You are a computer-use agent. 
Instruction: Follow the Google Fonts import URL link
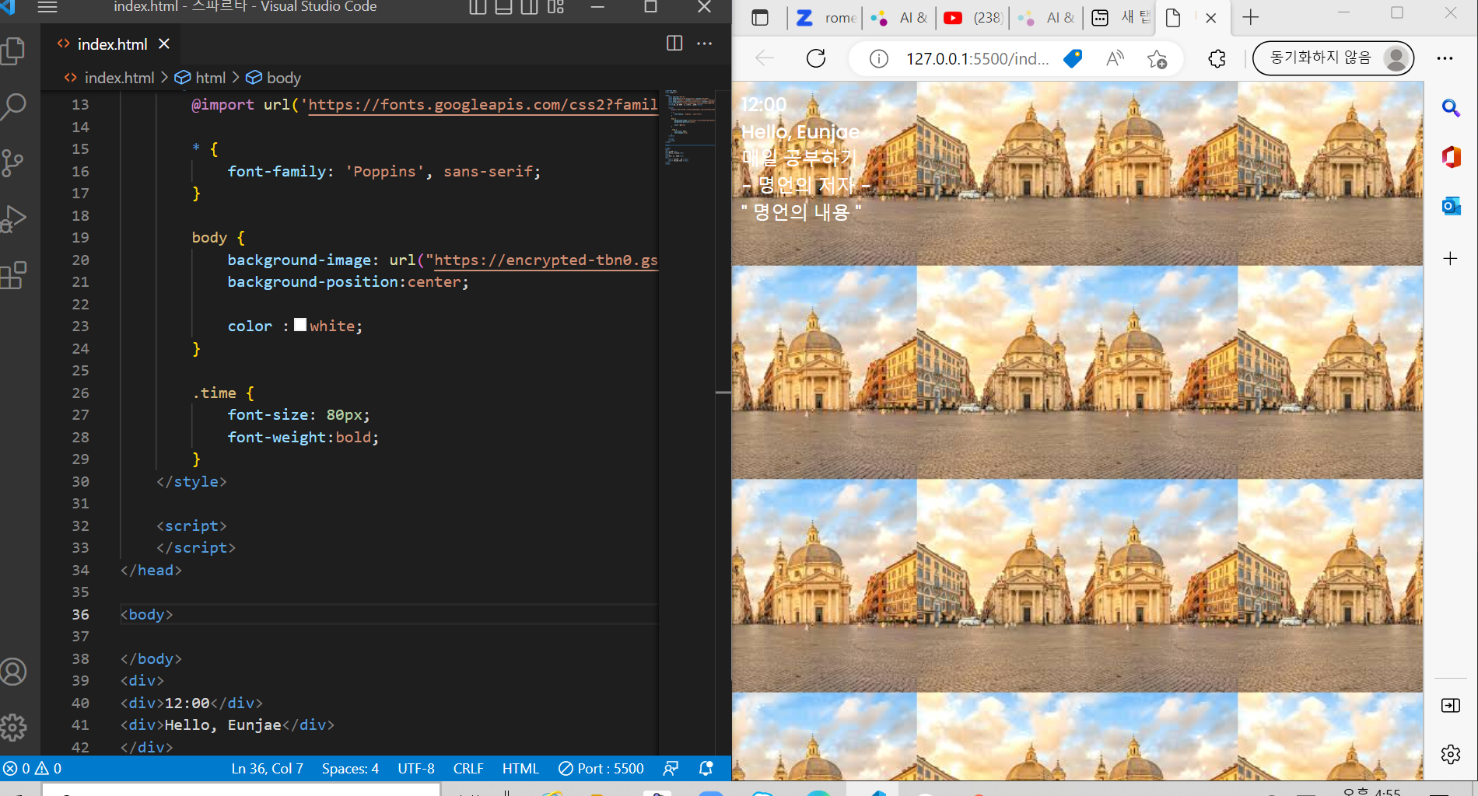point(483,105)
